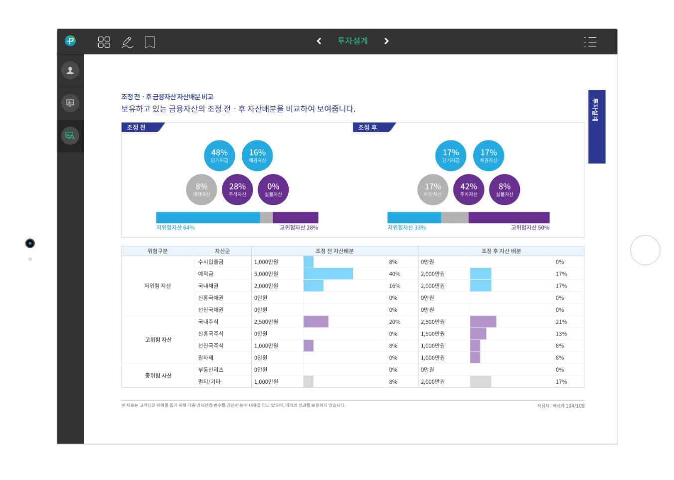Bookmark this page with the bookmark icon

click(x=150, y=42)
